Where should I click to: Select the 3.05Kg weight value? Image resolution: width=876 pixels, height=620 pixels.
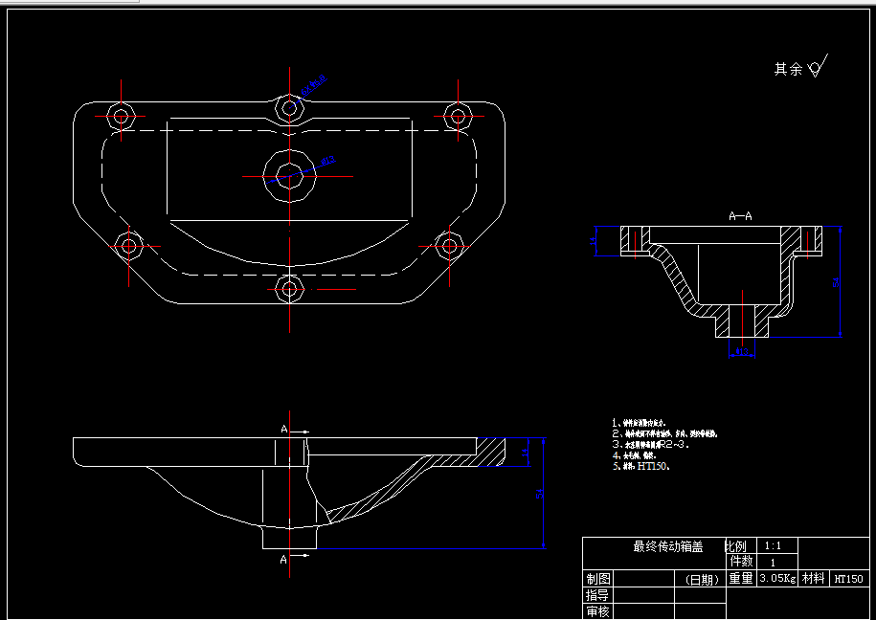[777, 579]
